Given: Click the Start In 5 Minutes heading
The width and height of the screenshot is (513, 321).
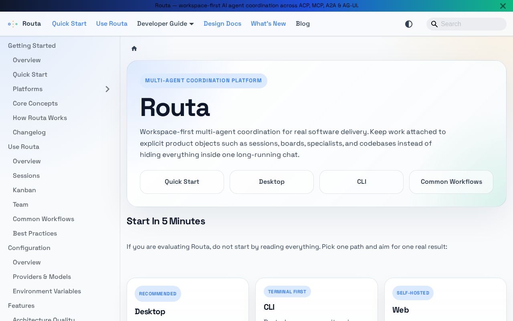Looking at the screenshot, I should tap(166, 221).
